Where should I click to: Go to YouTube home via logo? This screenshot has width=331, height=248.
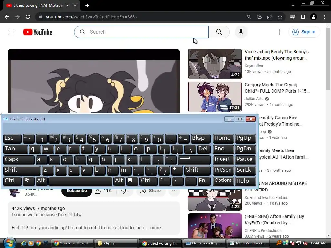pyautogui.click(x=38, y=32)
